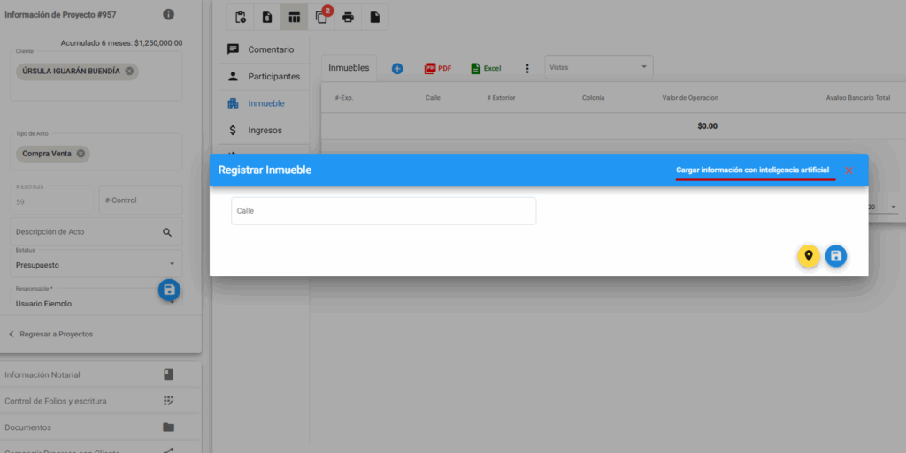Click the #-Control input field
This screenshot has height=453, width=906.
[141, 200]
